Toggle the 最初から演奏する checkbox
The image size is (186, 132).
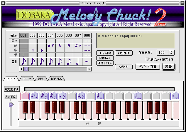pyautogui.click(x=148, y=59)
